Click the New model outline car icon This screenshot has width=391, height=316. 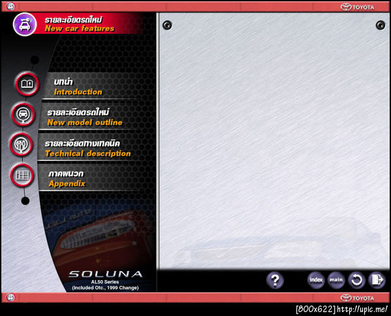[x=23, y=114]
